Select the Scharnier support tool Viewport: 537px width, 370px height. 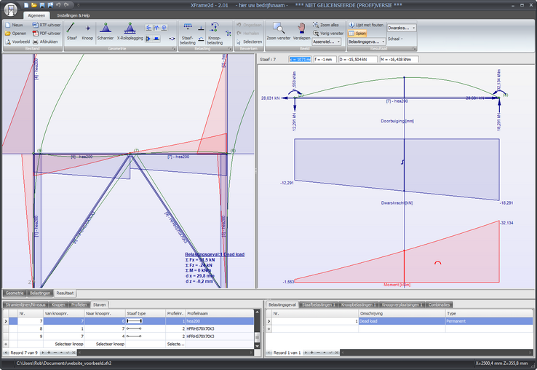pyautogui.click(x=105, y=31)
